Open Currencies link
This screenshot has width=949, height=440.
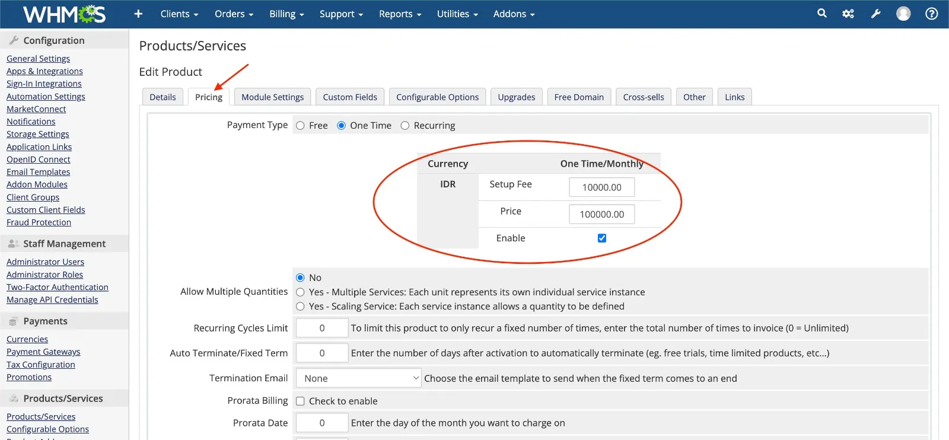pyautogui.click(x=27, y=339)
